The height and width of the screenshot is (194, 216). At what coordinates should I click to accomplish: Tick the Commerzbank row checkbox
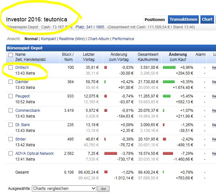coord(10,111)
